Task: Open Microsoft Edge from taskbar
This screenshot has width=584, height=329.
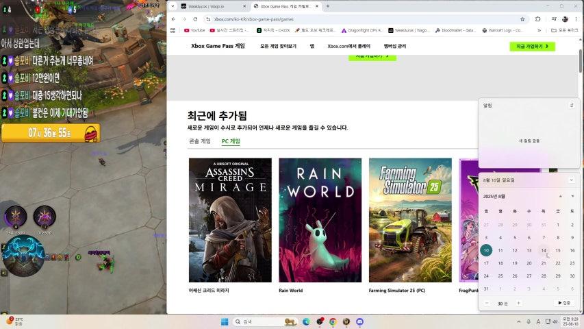Action: (306, 322)
